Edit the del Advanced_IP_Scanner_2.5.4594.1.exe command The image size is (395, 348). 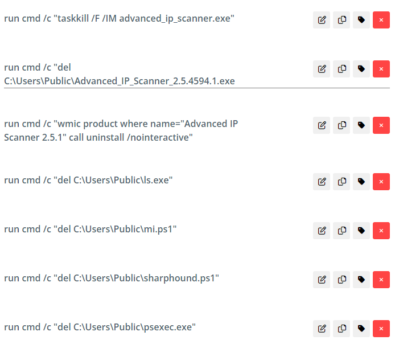click(x=322, y=69)
